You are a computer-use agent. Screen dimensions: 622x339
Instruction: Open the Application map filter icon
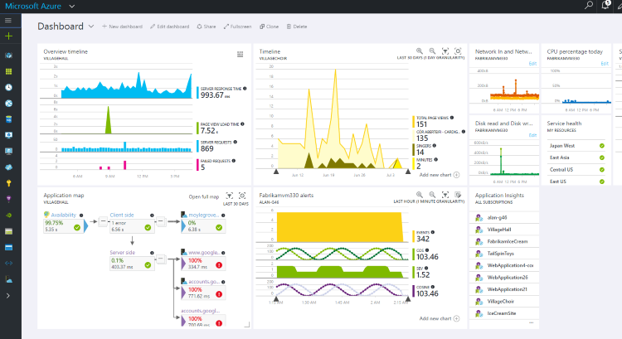click(x=229, y=196)
